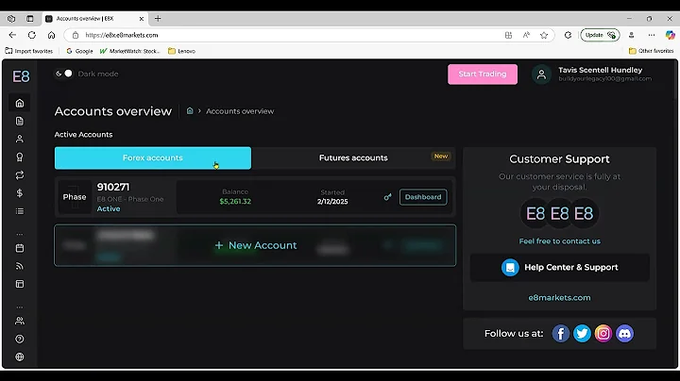The width and height of the screenshot is (680, 381).
Task: Open the calendar icon in sidebar
Action: coord(20,248)
